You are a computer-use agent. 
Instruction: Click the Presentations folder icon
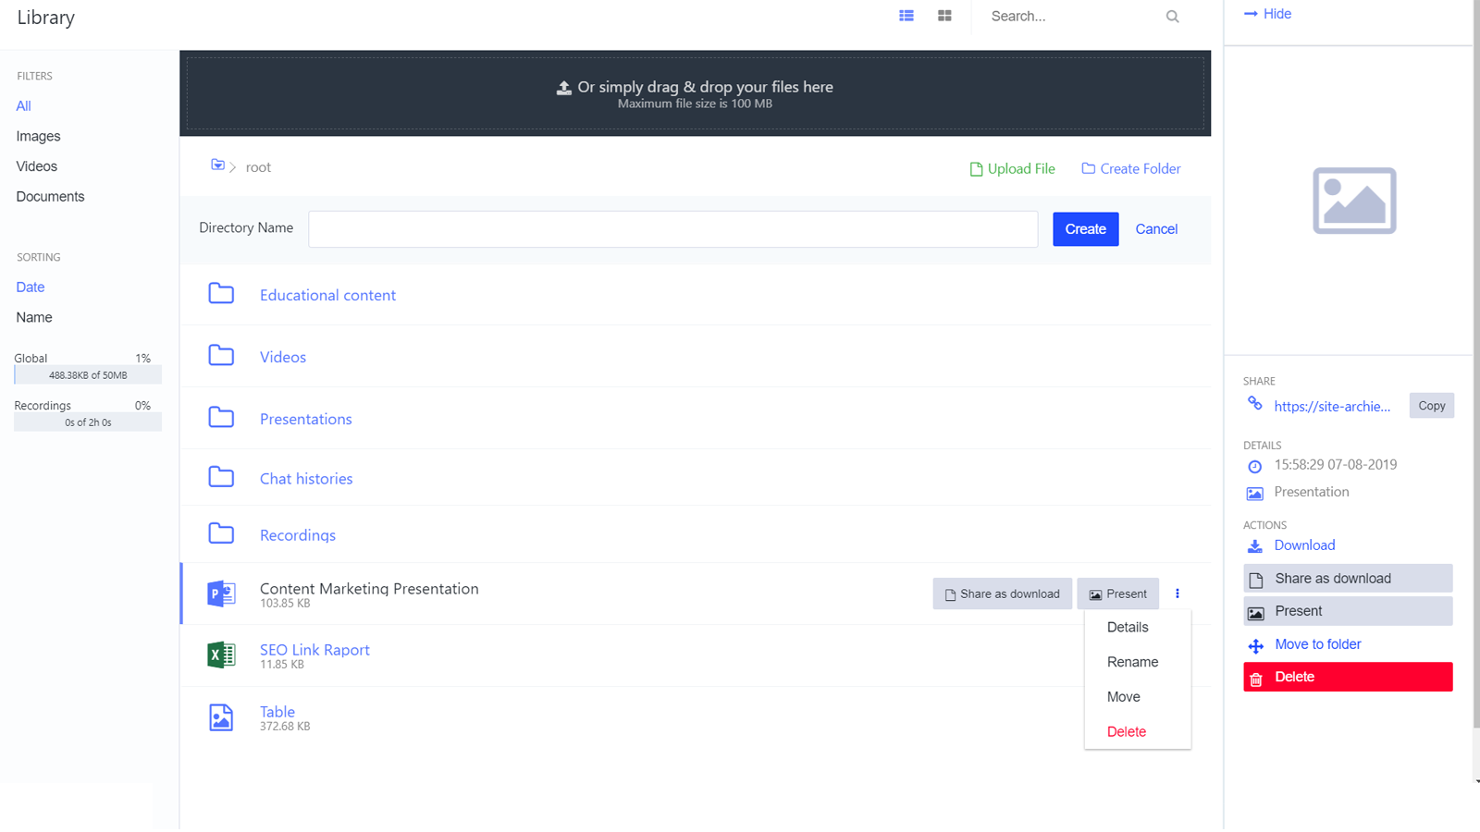(x=221, y=418)
